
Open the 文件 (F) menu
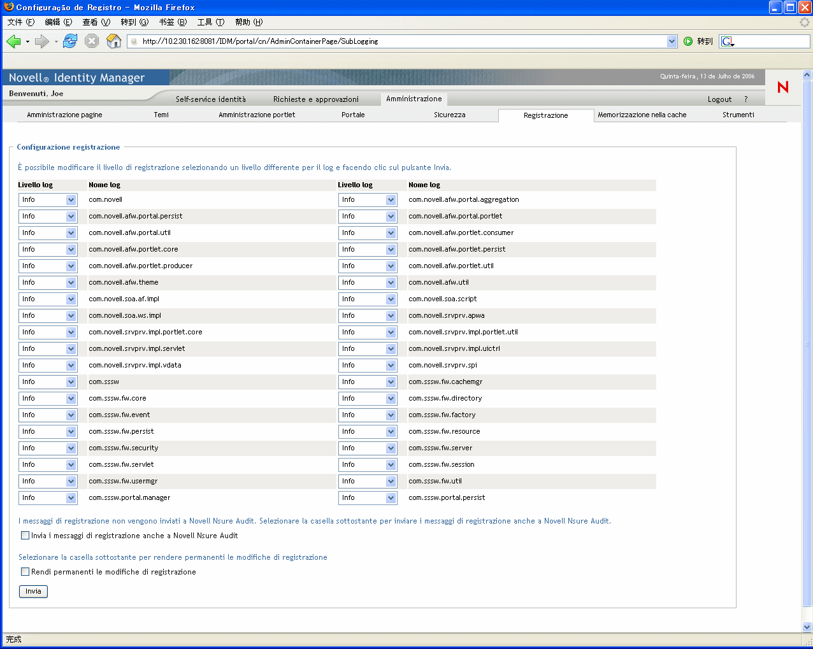(20, 22)
